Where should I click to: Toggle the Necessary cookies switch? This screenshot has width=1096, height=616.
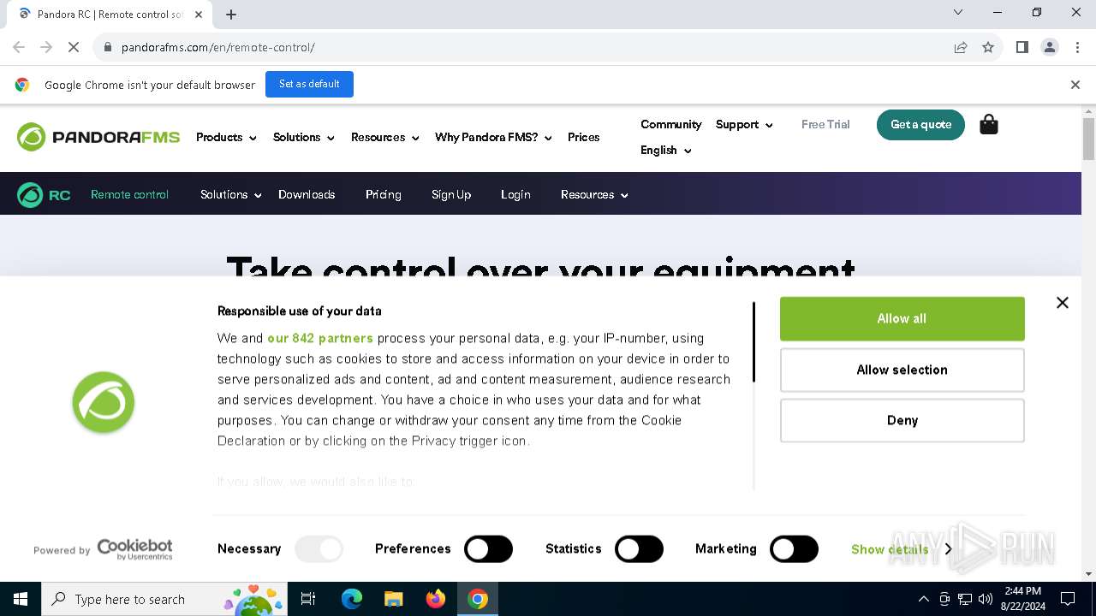pos(319,548)
